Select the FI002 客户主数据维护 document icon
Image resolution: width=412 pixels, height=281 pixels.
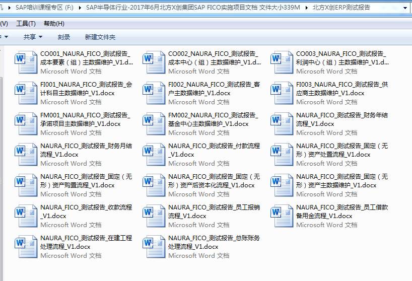[154, 93]
